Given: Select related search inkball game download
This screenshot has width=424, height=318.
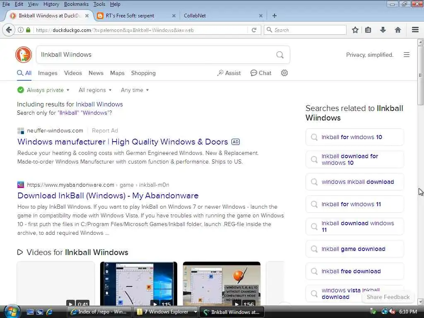Looking at the screenshot, I should click(x=354, y=249).
